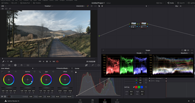Switch to the Edit page

point(92,101)
